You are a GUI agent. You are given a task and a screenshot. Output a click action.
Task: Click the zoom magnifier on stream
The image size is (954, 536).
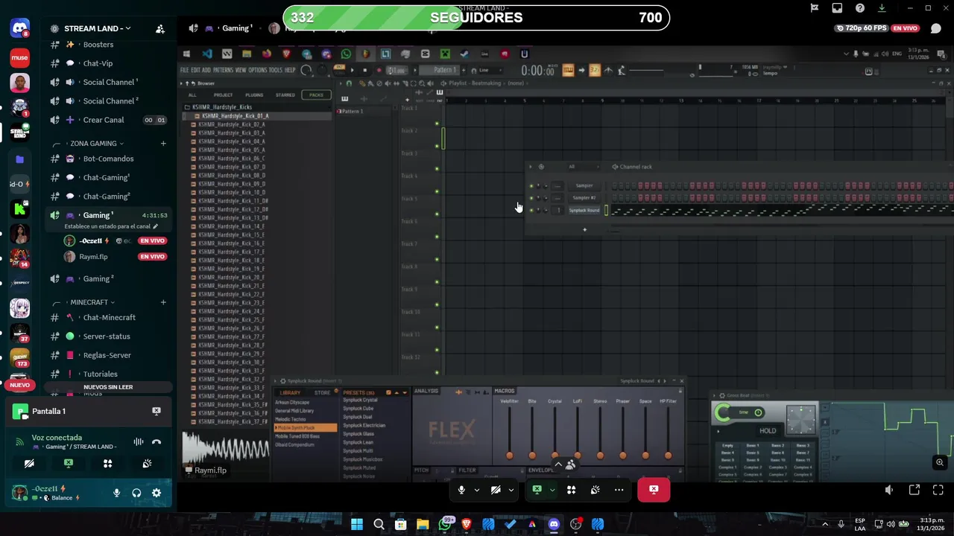(x=940, y=462)
